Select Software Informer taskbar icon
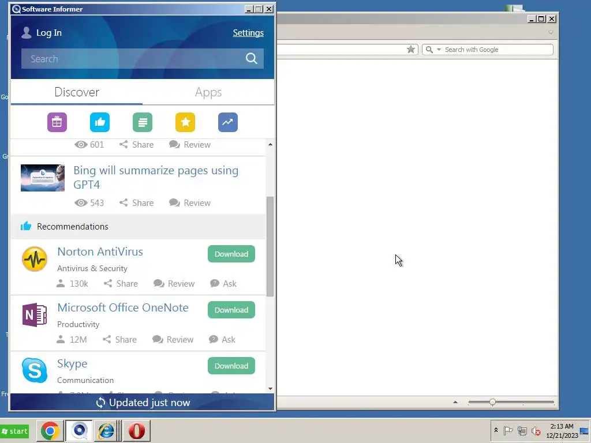The height and width of the screenshot is (443, 591). pos(79,430)
